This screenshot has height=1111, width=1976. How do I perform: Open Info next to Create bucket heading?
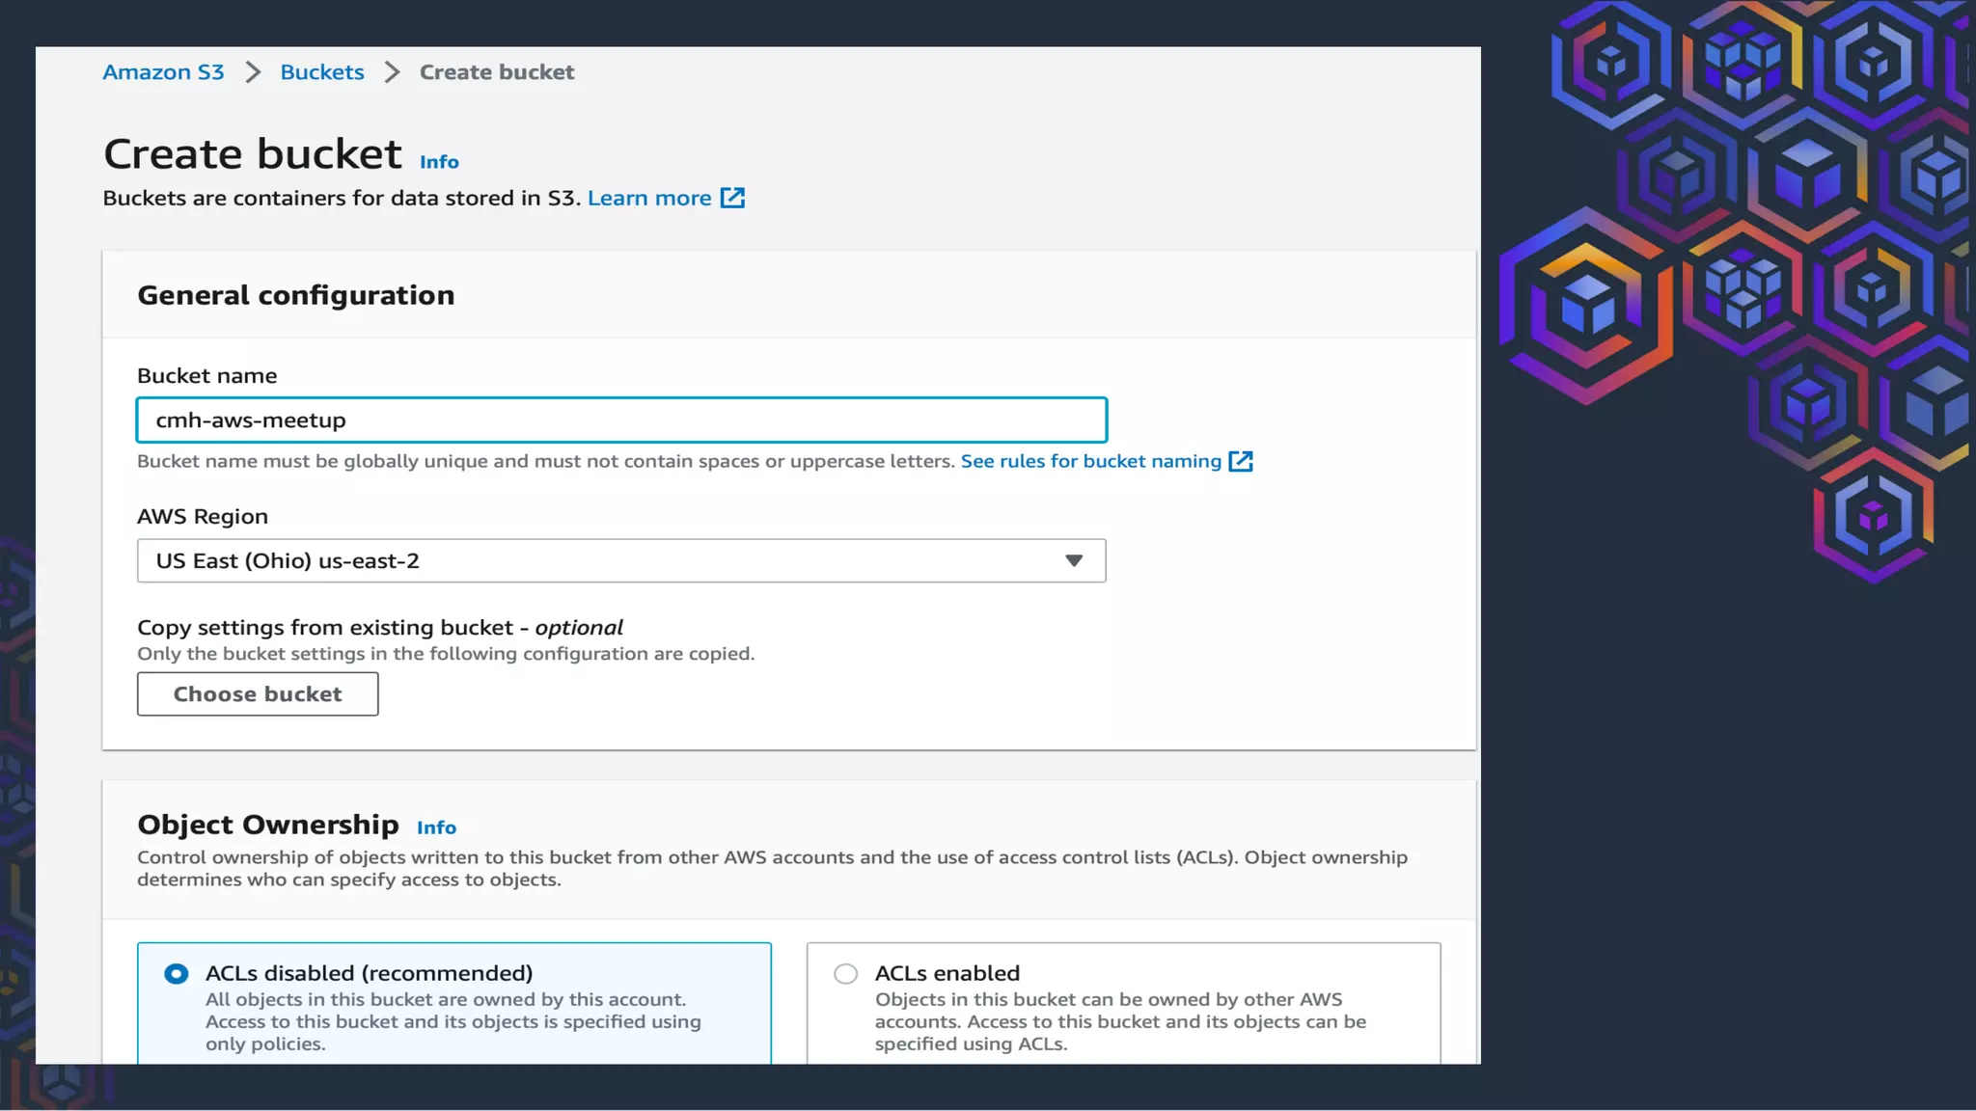[439, 162]
